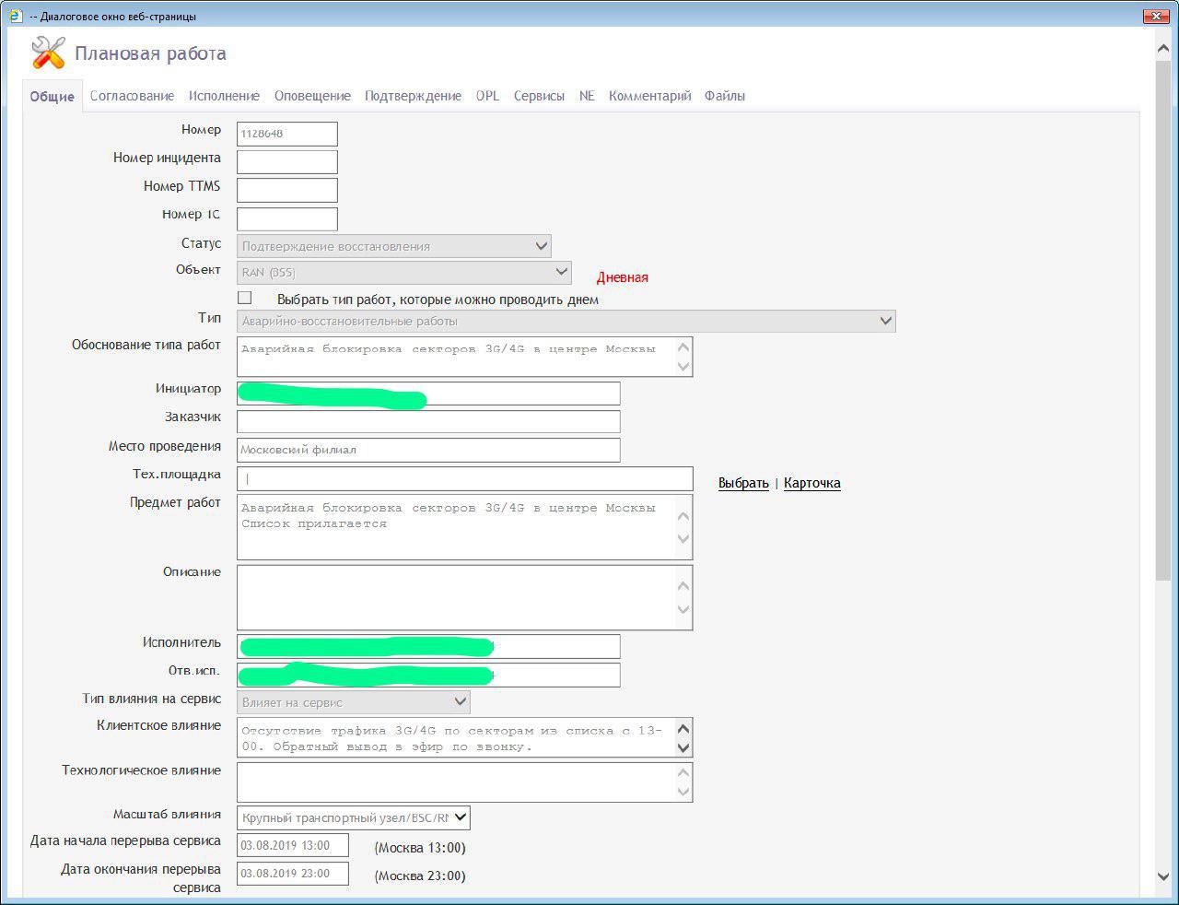Close the web page dialog window

[1156, 16]
